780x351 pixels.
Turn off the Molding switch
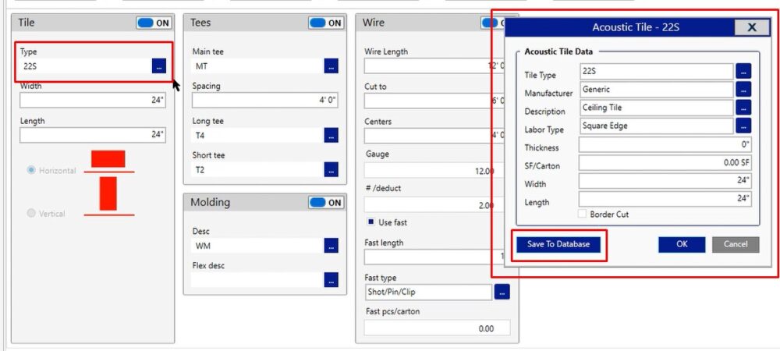pos(326,203)
